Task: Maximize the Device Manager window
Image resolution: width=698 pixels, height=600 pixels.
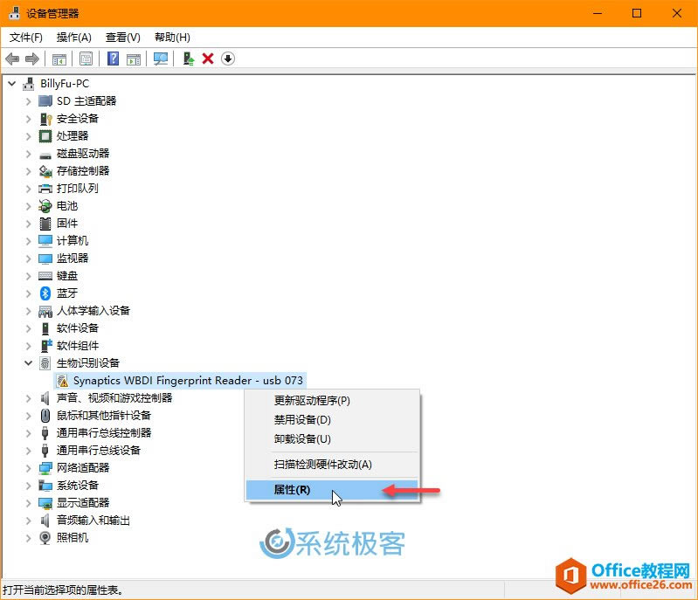Action: [x=637, y=13]
